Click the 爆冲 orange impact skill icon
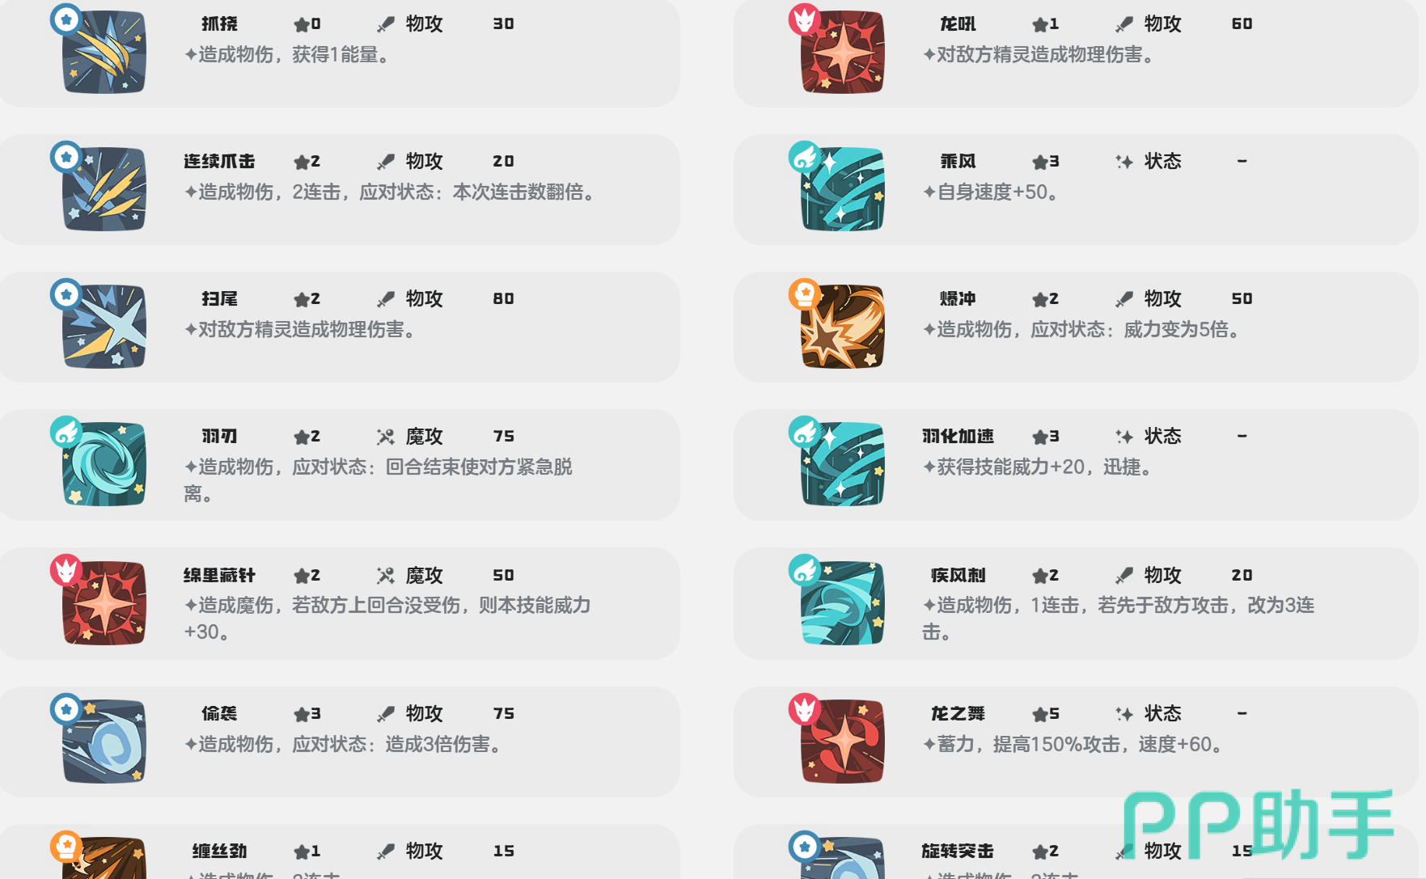 (x=842, y=327)
